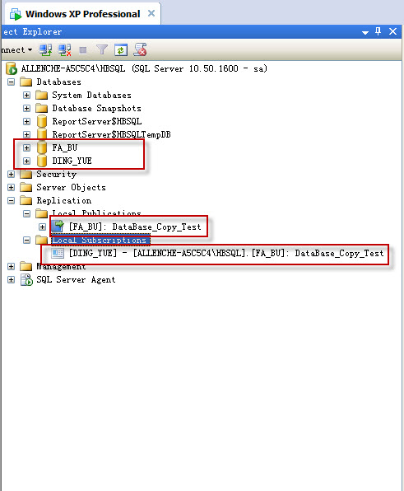The image size is (404, 491).
Task: Click the ReportServer$HBSQLTempDB database cylinder icon
Action: [42, 134]
